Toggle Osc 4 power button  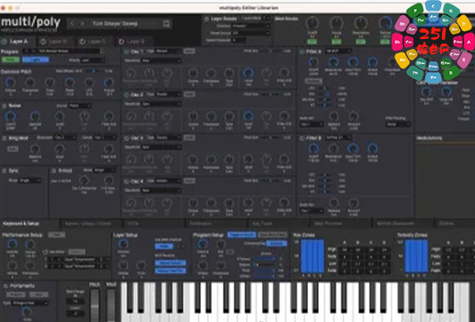pos(127,182)
